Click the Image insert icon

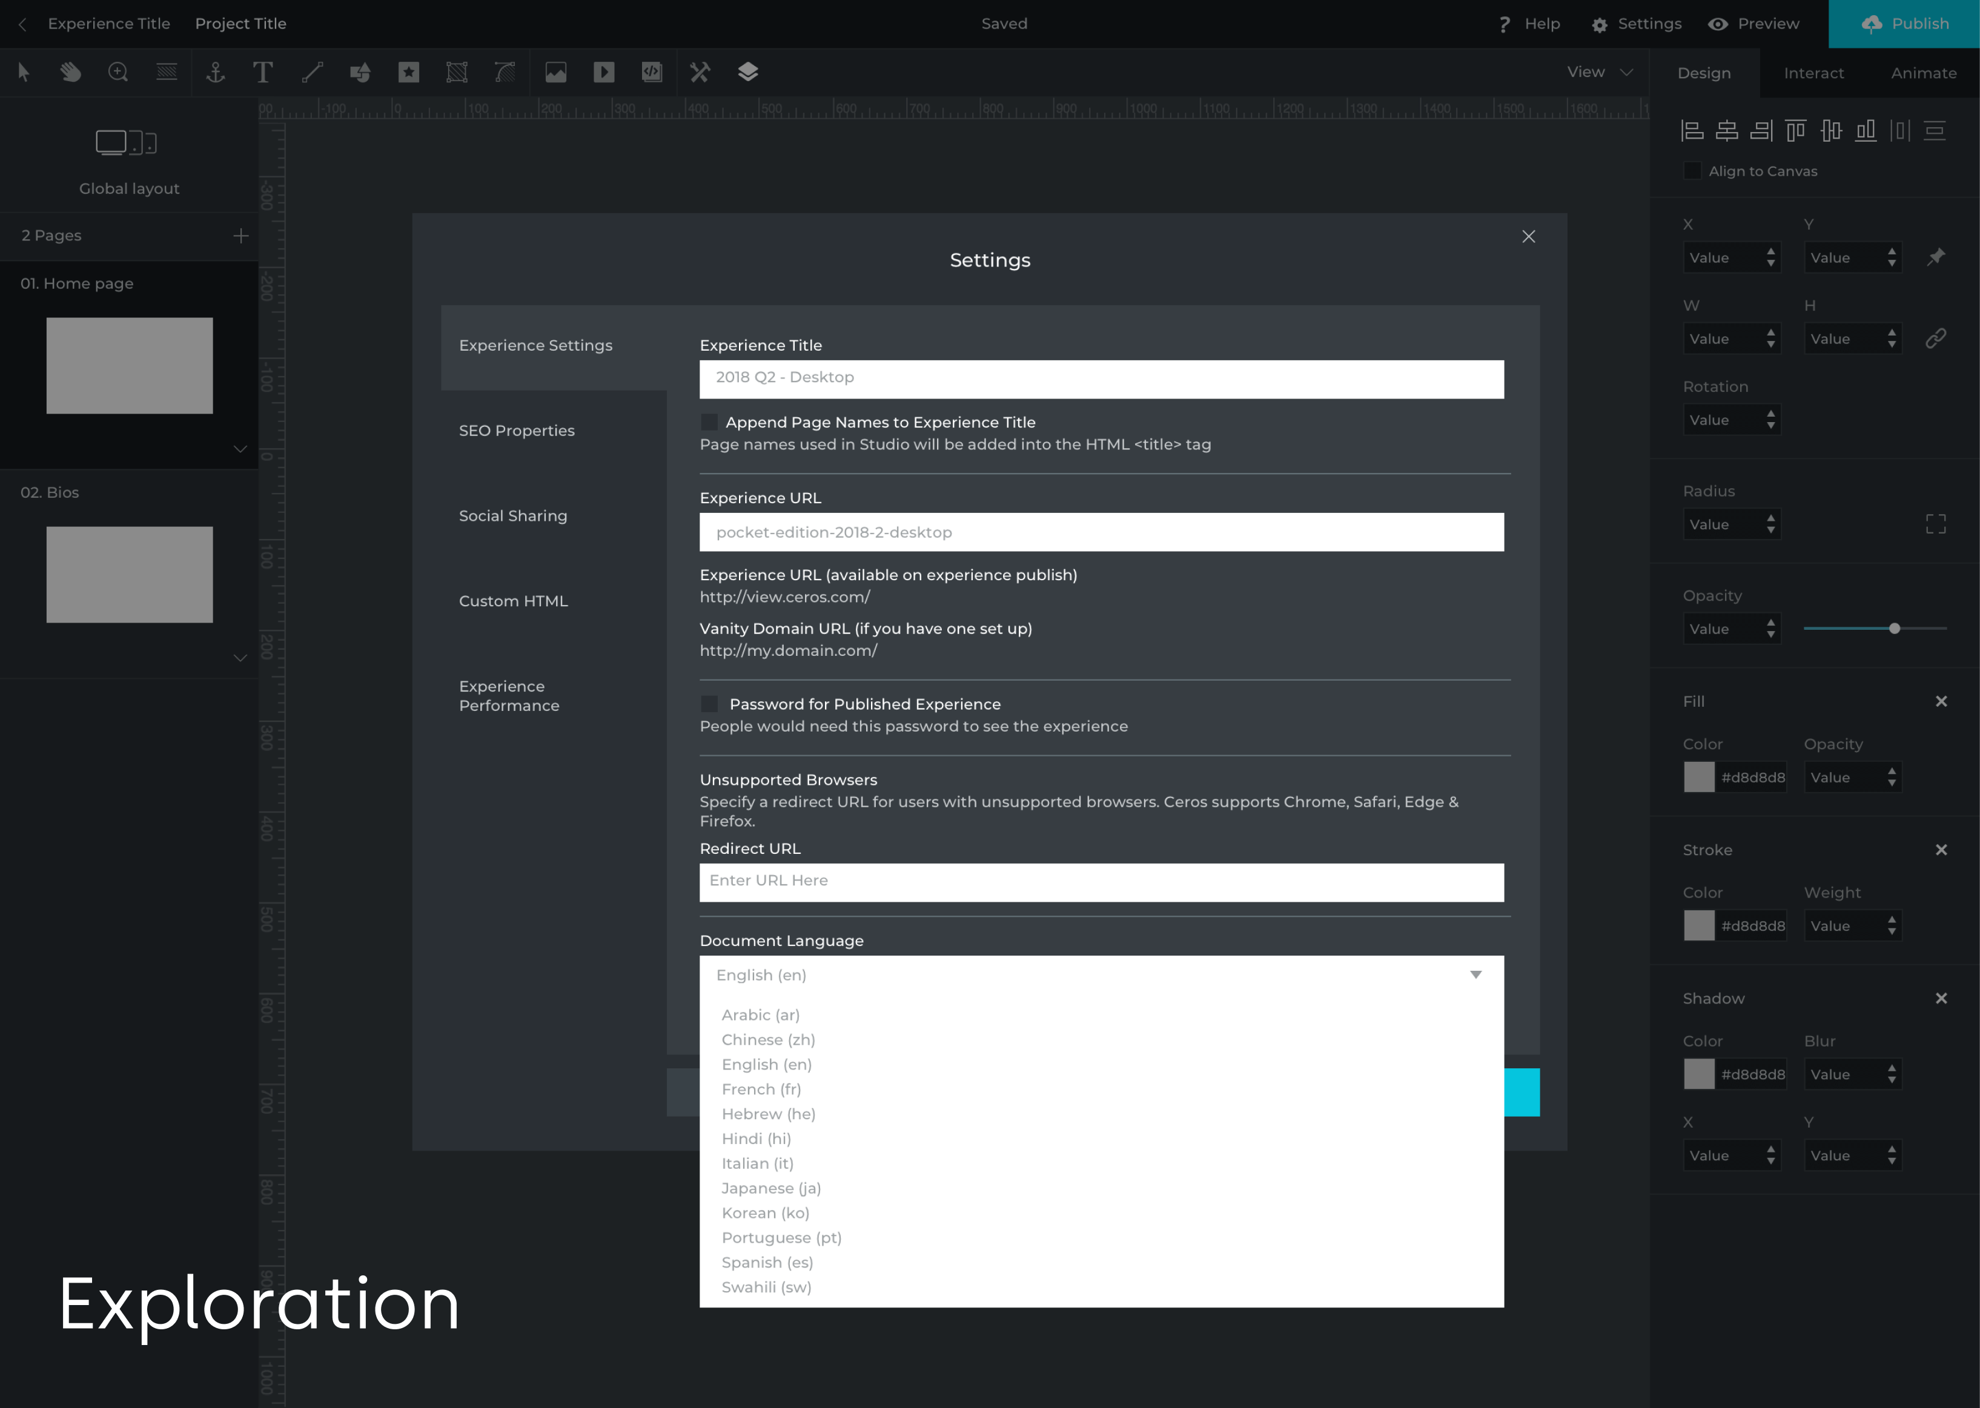[555, 73]
